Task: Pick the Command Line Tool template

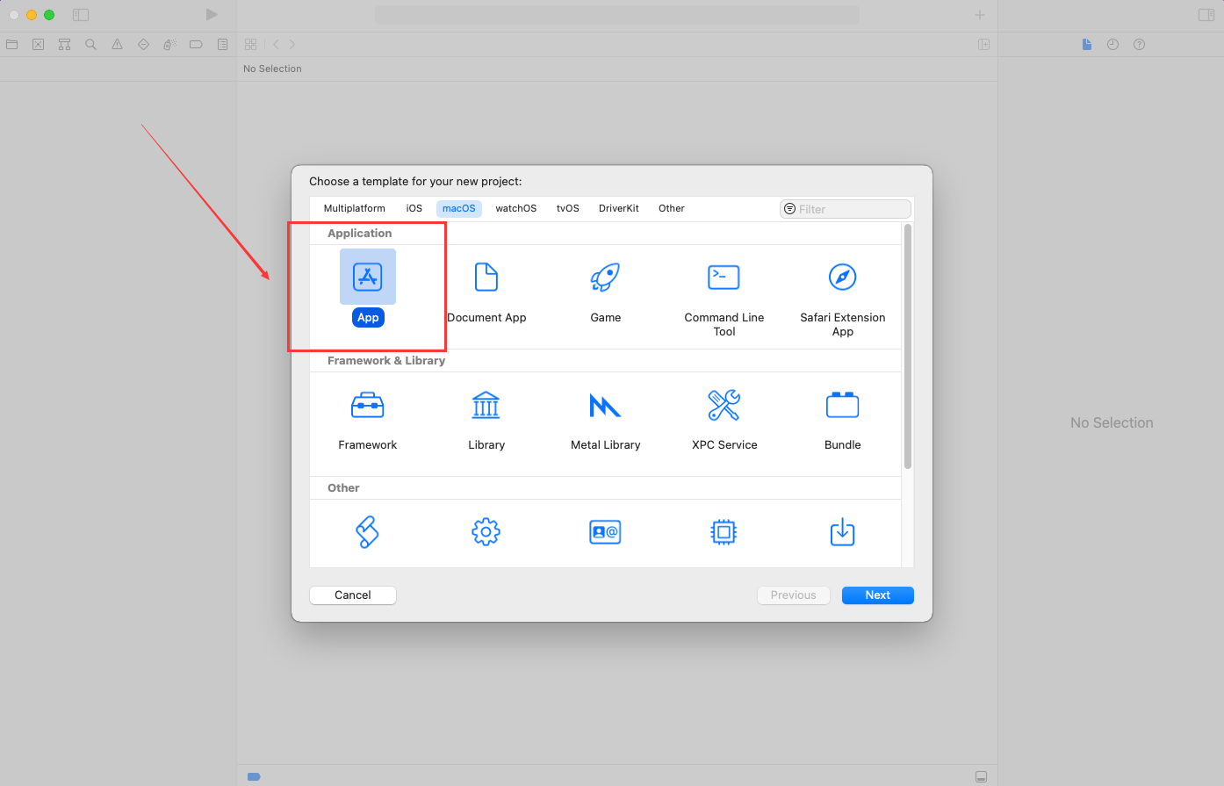Action: point(724,278)
